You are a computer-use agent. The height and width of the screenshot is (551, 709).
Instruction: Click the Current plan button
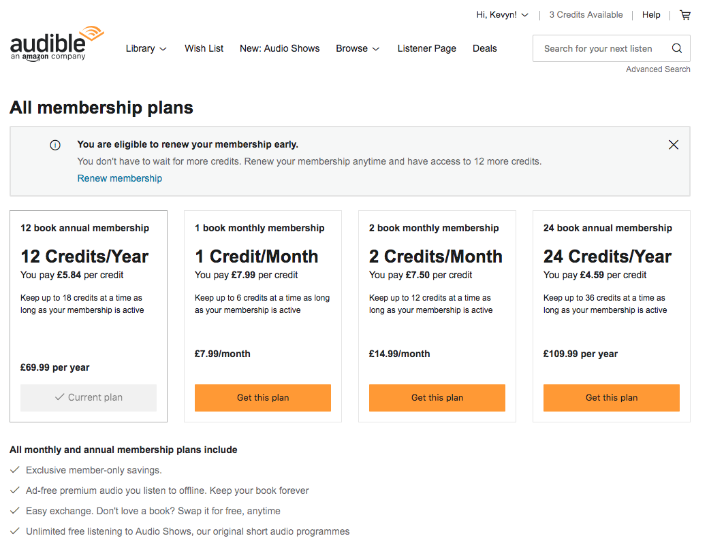pyautogui.click(x=89, y=398)
